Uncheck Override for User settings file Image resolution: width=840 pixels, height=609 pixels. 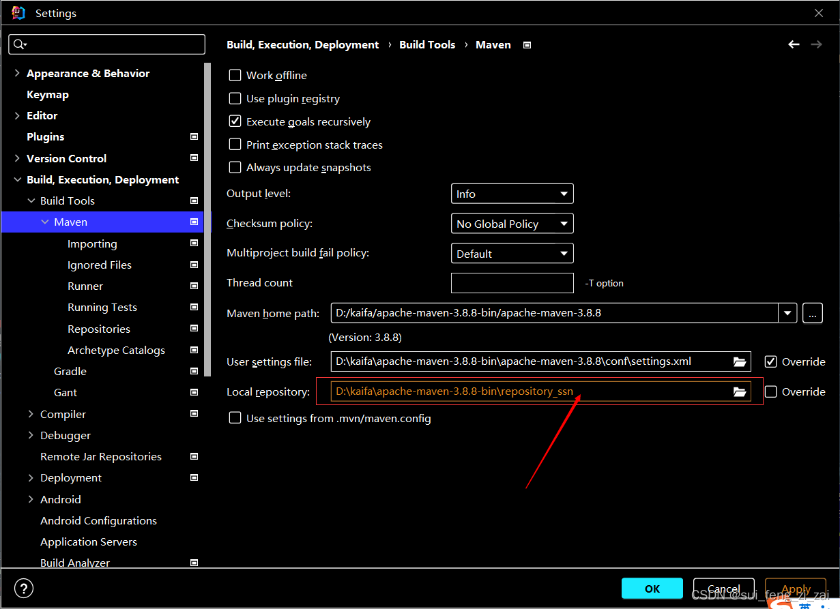pos(771,361)
